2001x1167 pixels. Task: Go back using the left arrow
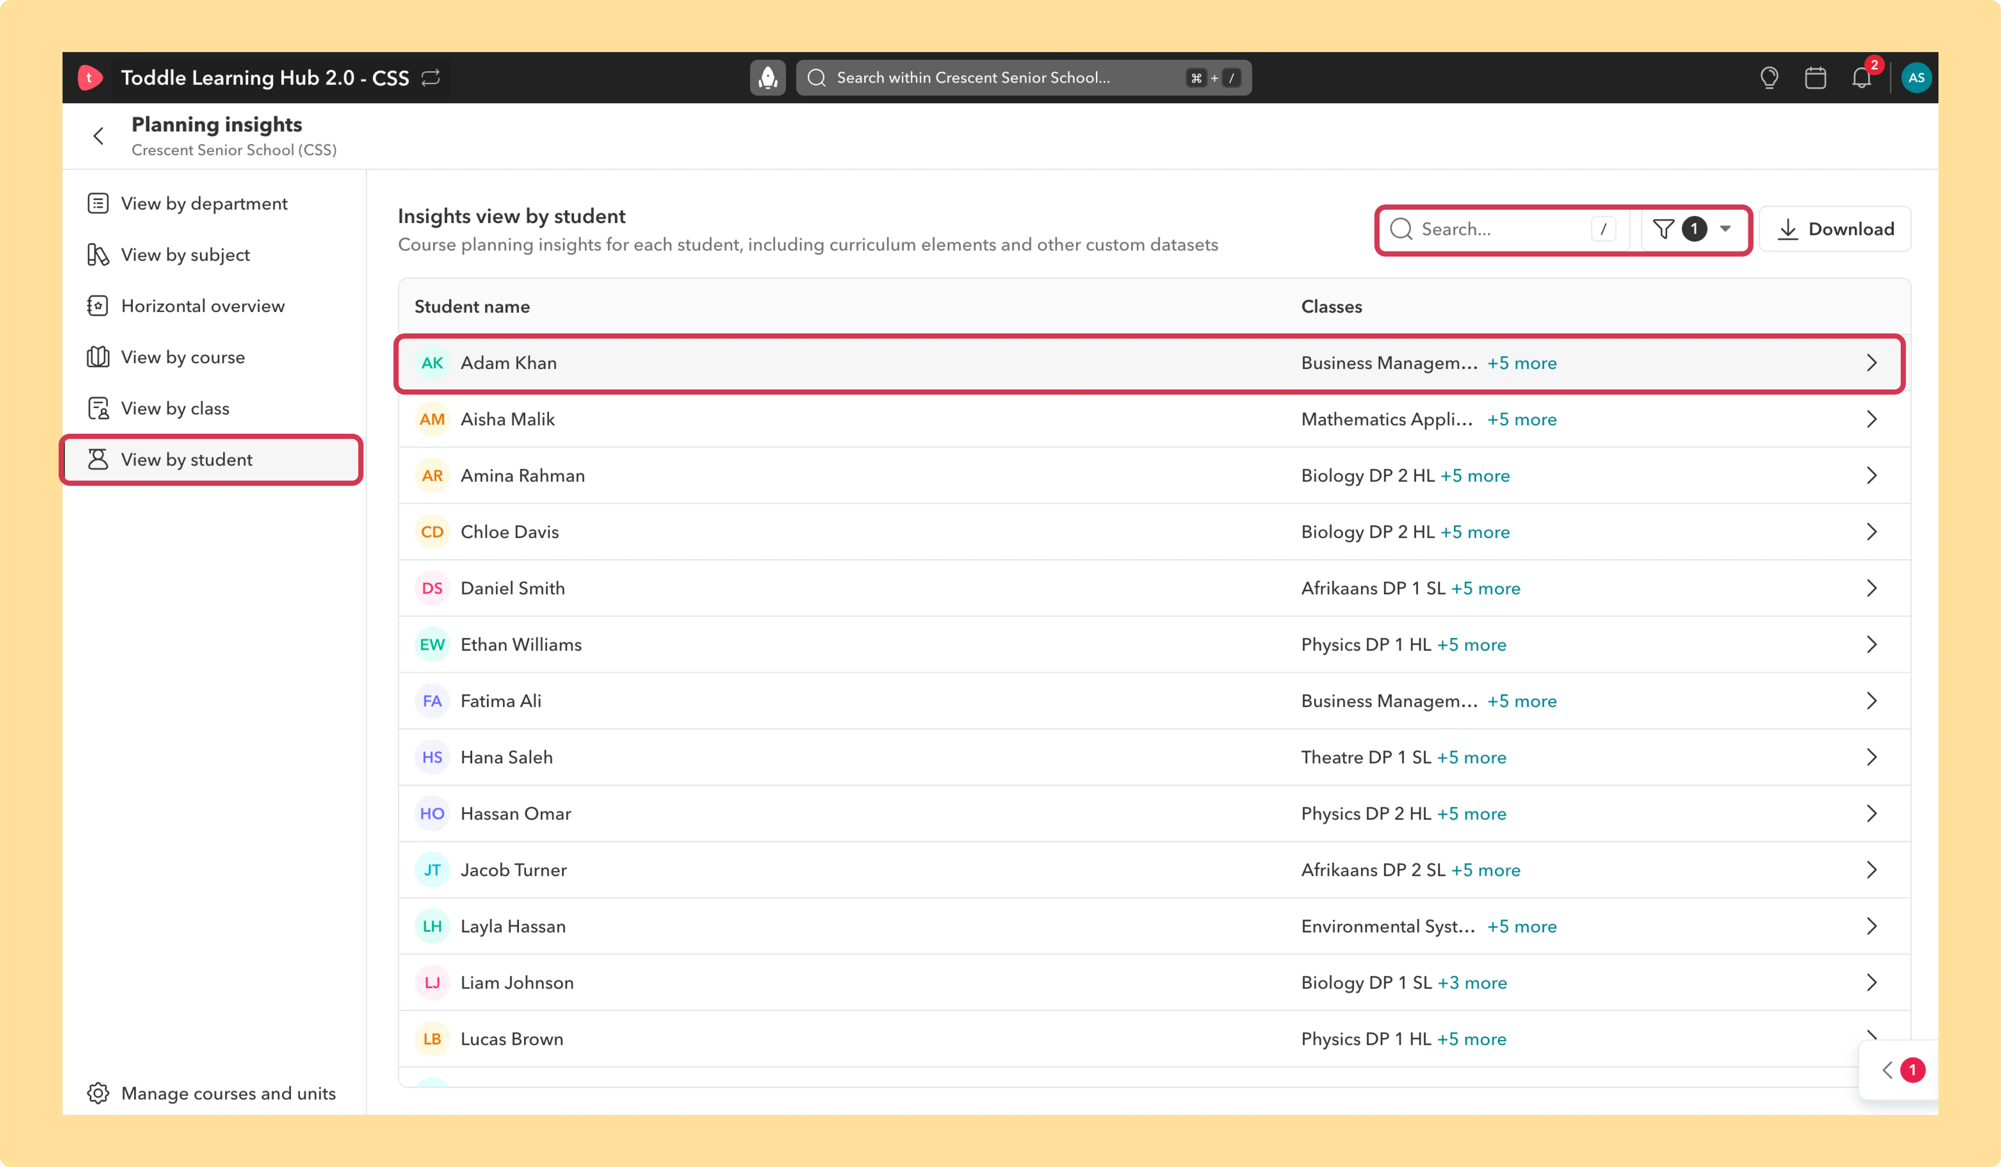point(98,136)
